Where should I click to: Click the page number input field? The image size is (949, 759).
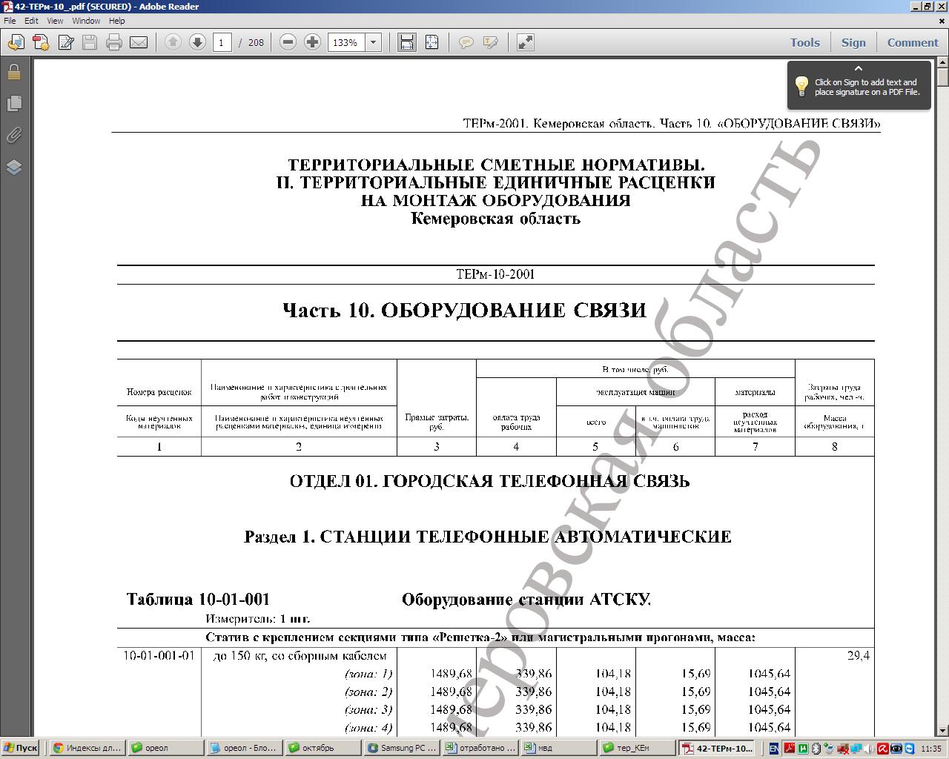click(x=222, y=42)
